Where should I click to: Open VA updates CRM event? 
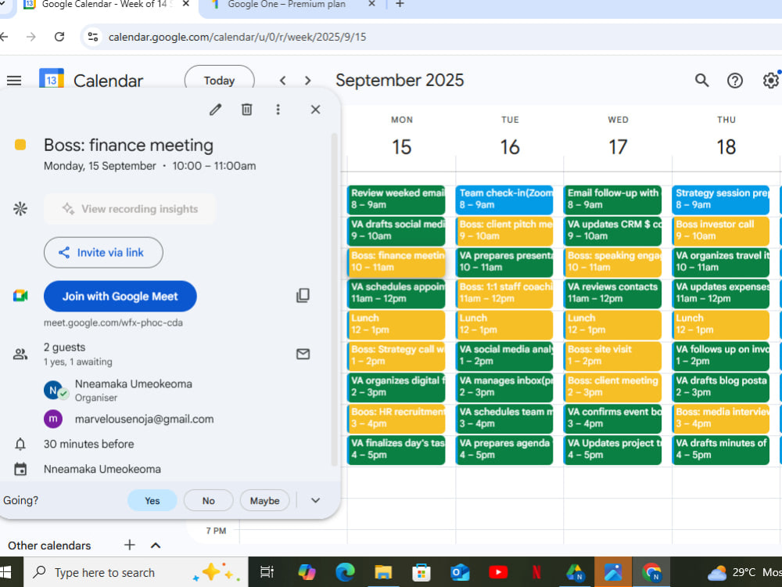click(x=612, y=231)
